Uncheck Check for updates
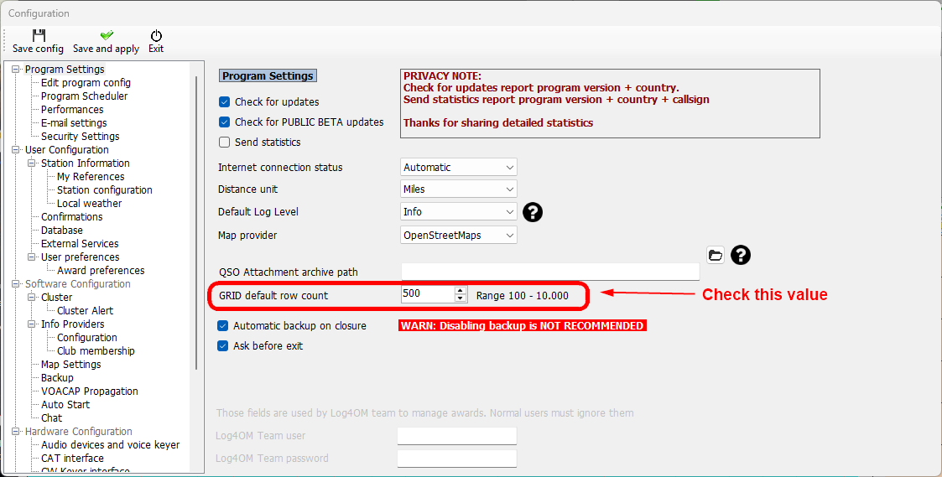 click(x=224, y=102)
